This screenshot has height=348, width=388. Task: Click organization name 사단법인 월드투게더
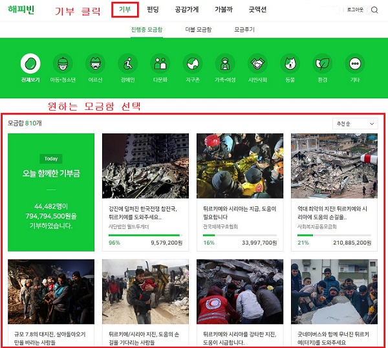pos(129,226)
